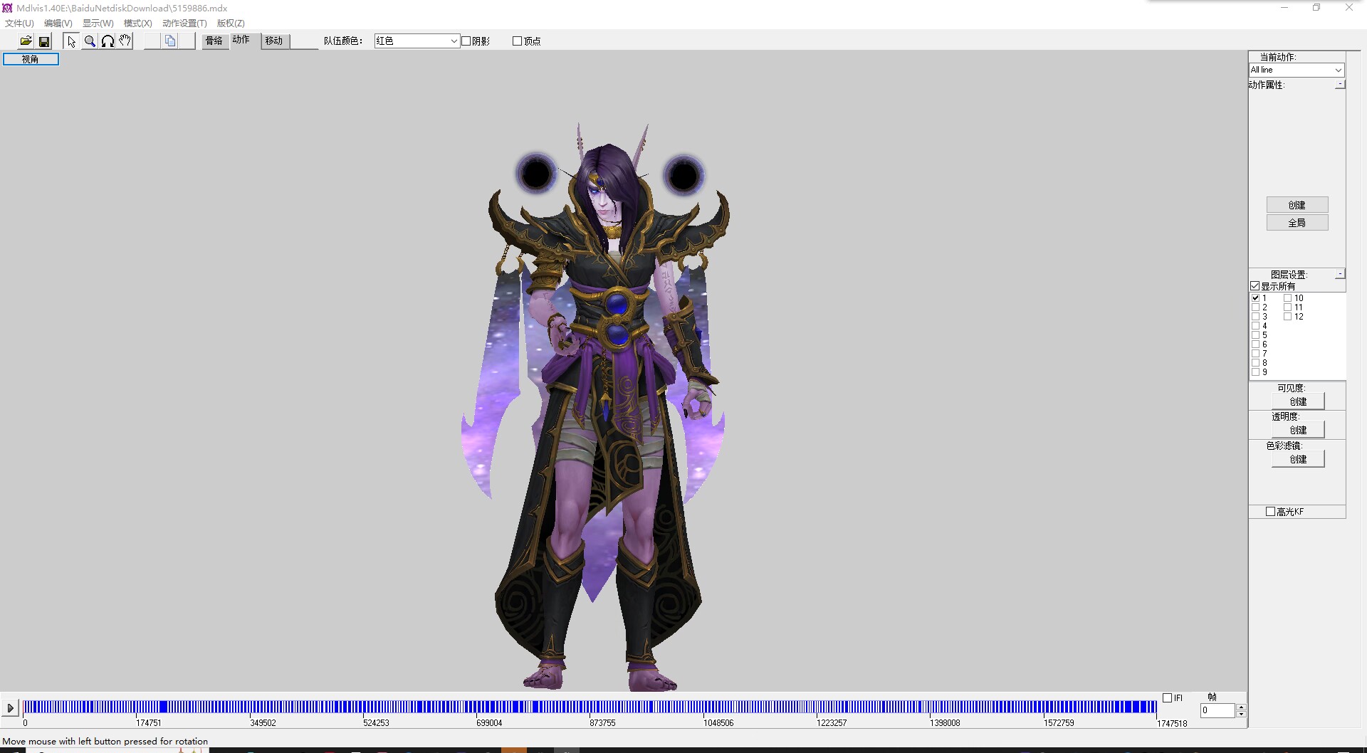
Task: Check layer 3 checkbox
Action: (x=1256, y=317)
